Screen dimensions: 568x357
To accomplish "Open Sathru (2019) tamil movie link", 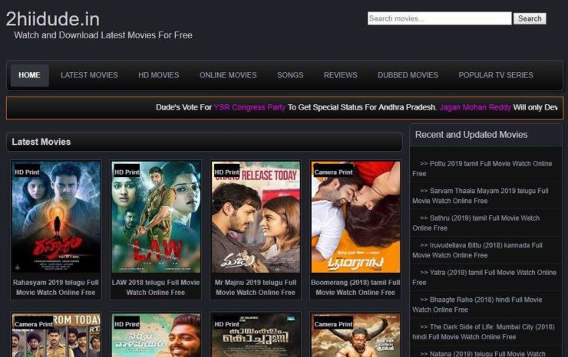I will point(476,223).
